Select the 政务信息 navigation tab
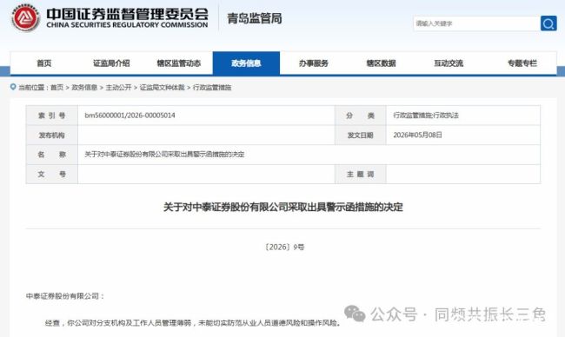The image size is (565, 337). coord(246,63)
